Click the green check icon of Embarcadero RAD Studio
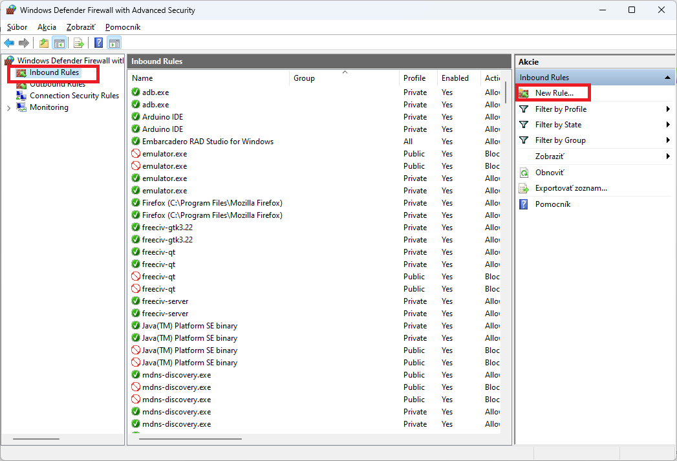Screen dimensions: 677x461 click(x=136, y=142)
